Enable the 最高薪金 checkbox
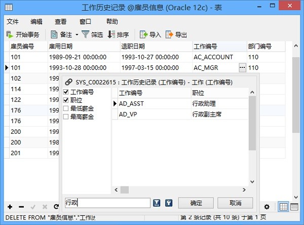304x225 pixels. coord(65,117)
